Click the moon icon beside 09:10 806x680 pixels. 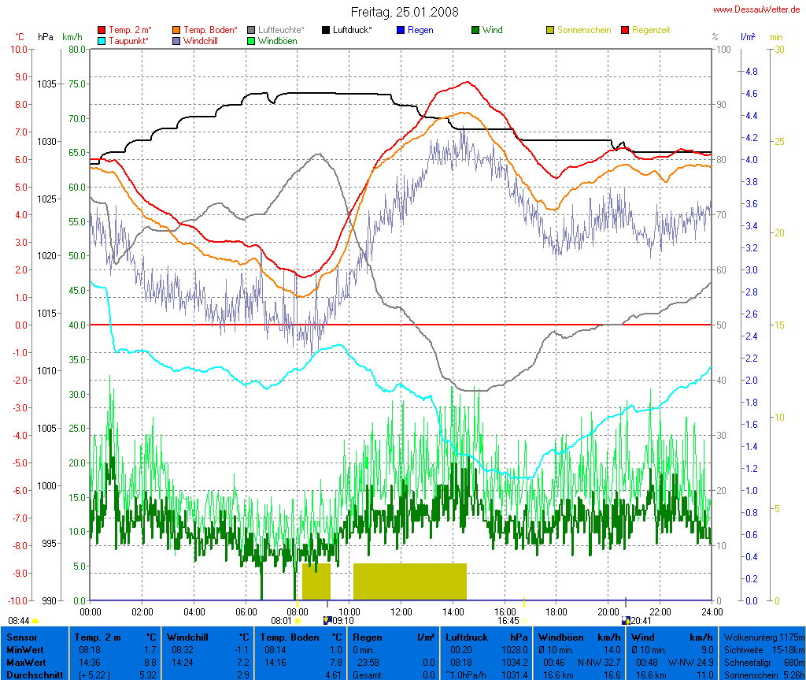tap(327, 621)
